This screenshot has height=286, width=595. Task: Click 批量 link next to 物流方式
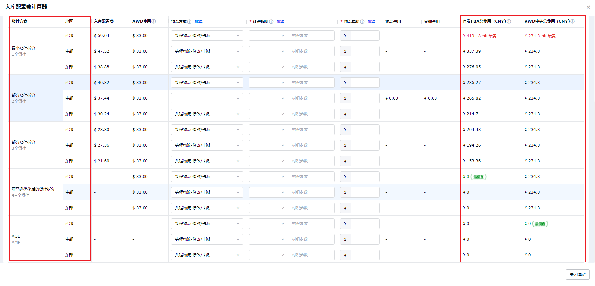(x=199, y=22)
